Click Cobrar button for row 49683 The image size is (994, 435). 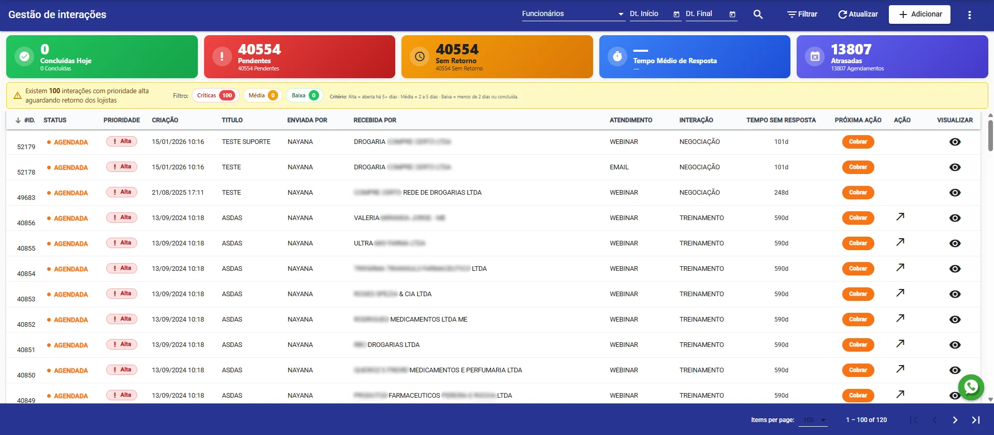(x=858, y=193)
